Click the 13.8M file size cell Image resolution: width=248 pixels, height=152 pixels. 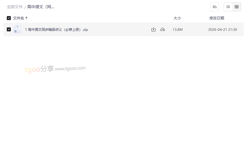point(178,30)
